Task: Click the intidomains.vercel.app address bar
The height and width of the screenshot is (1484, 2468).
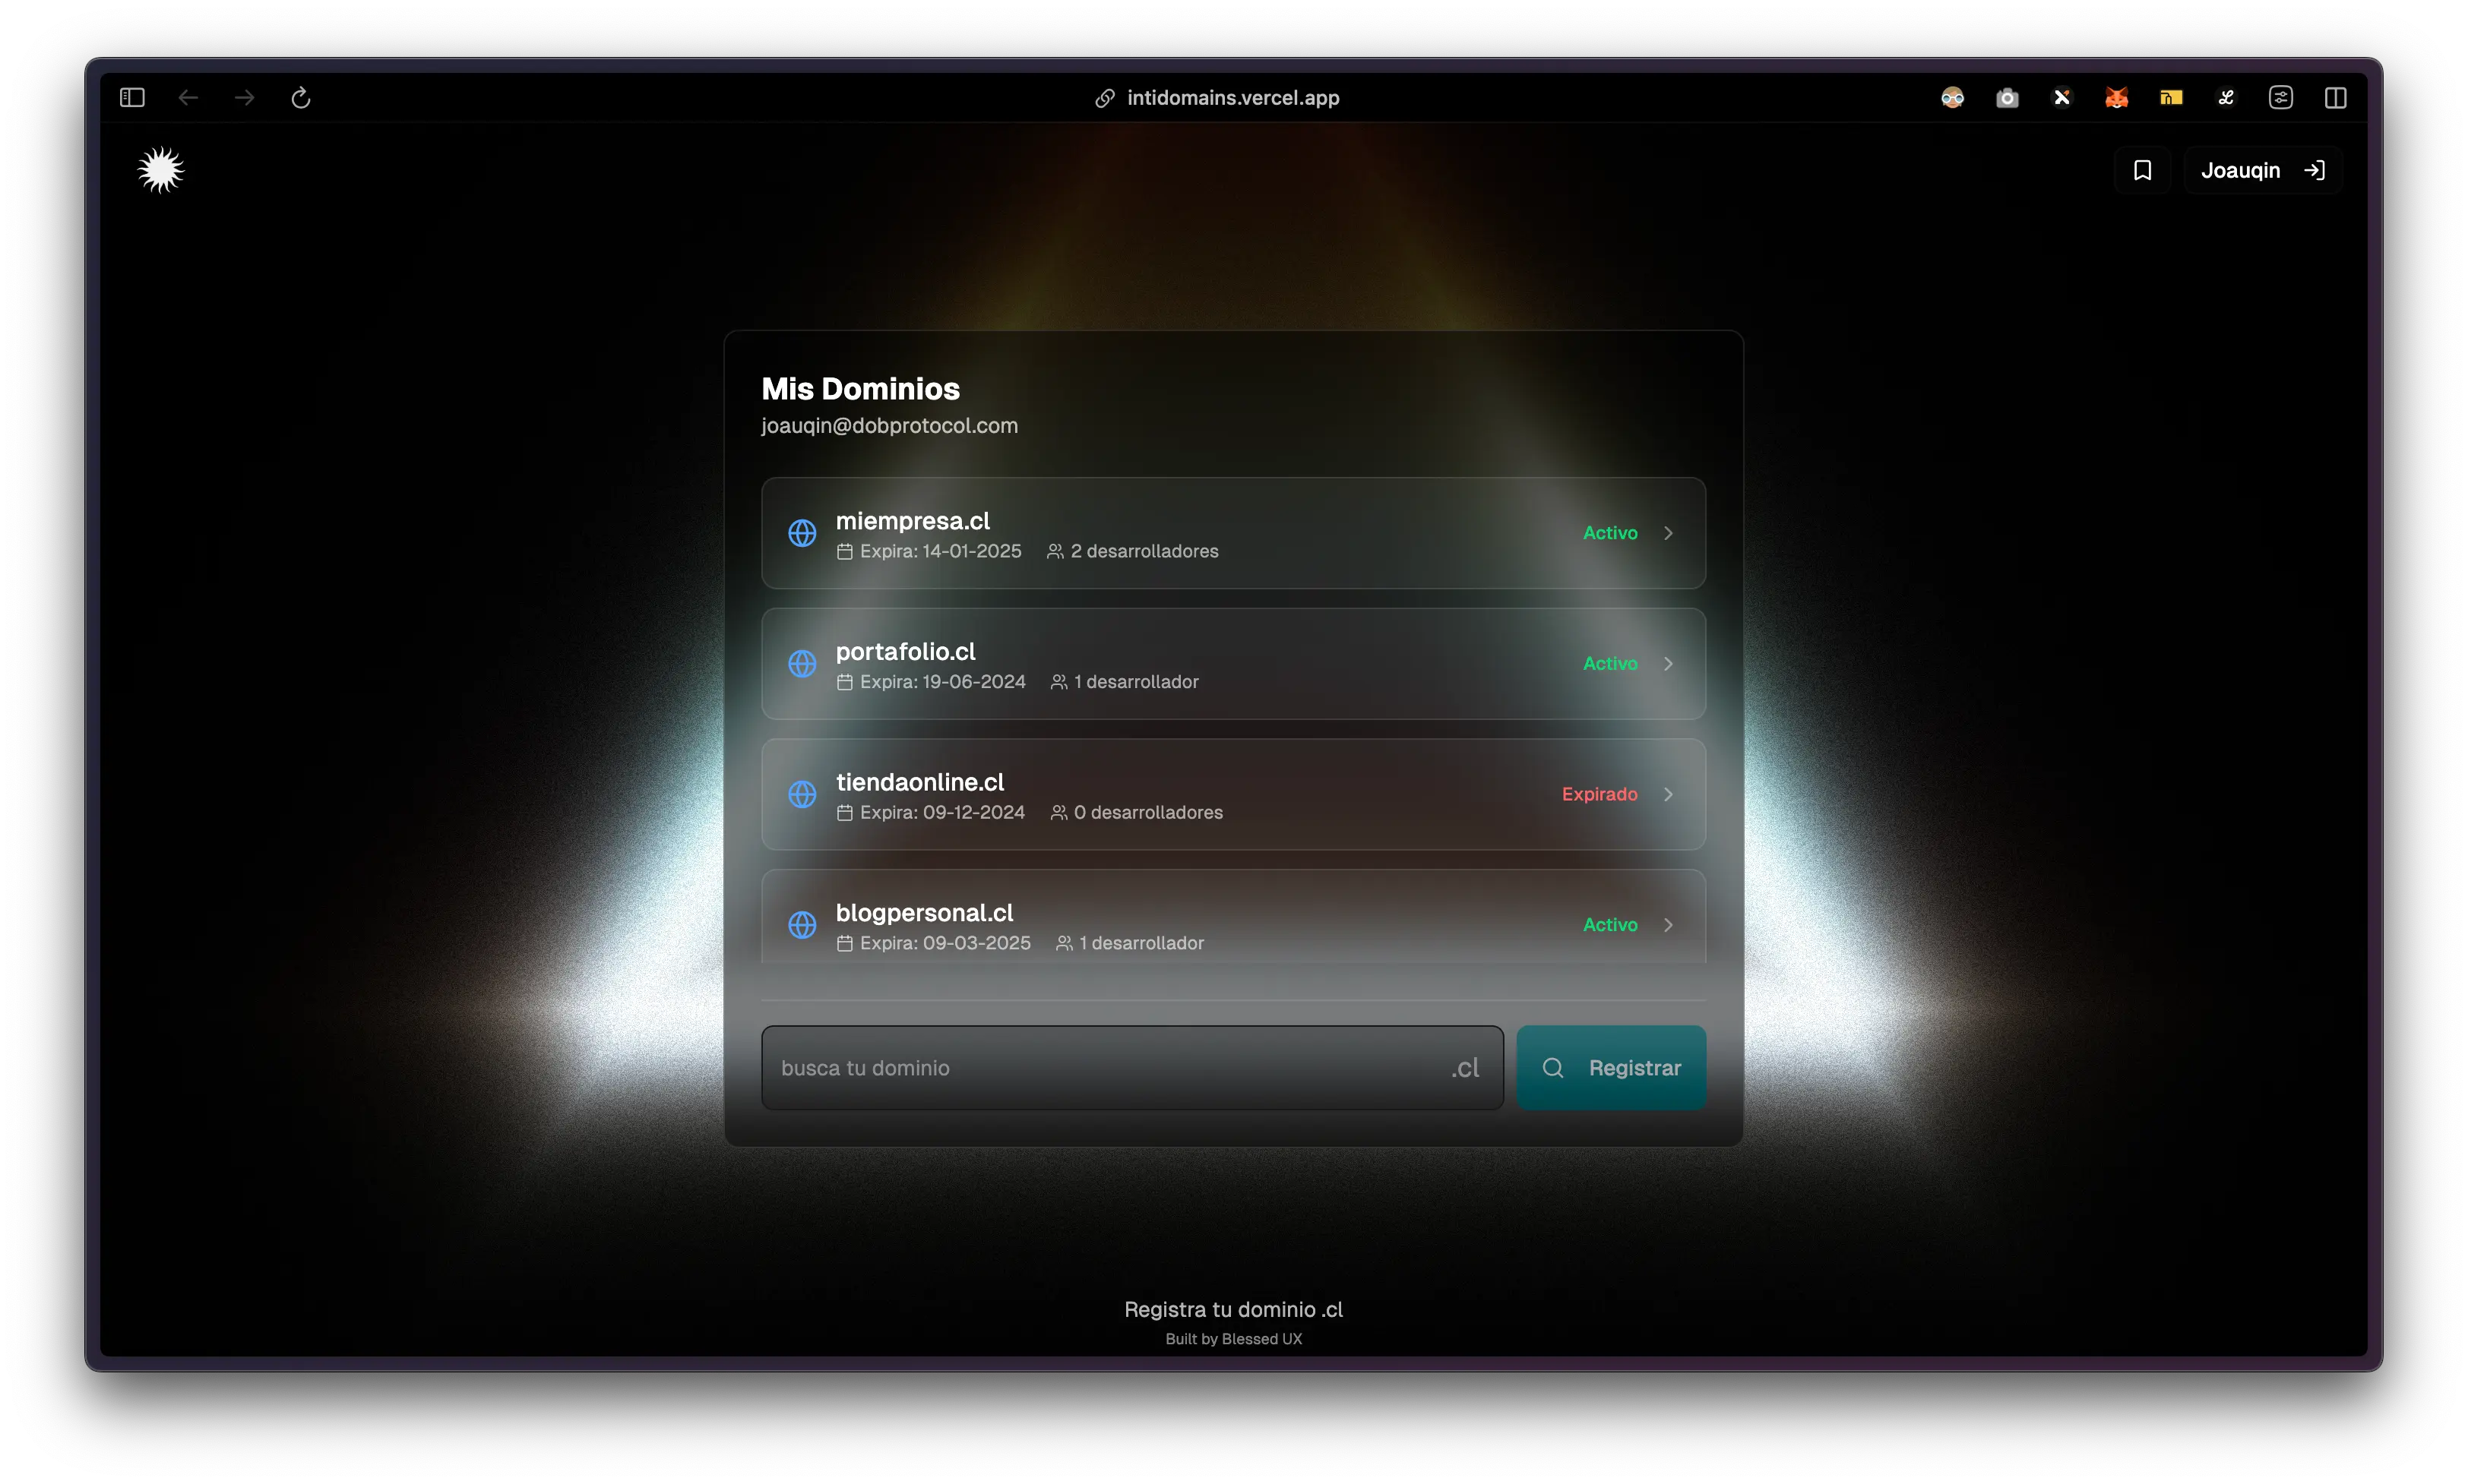Action: point(1232,98)
